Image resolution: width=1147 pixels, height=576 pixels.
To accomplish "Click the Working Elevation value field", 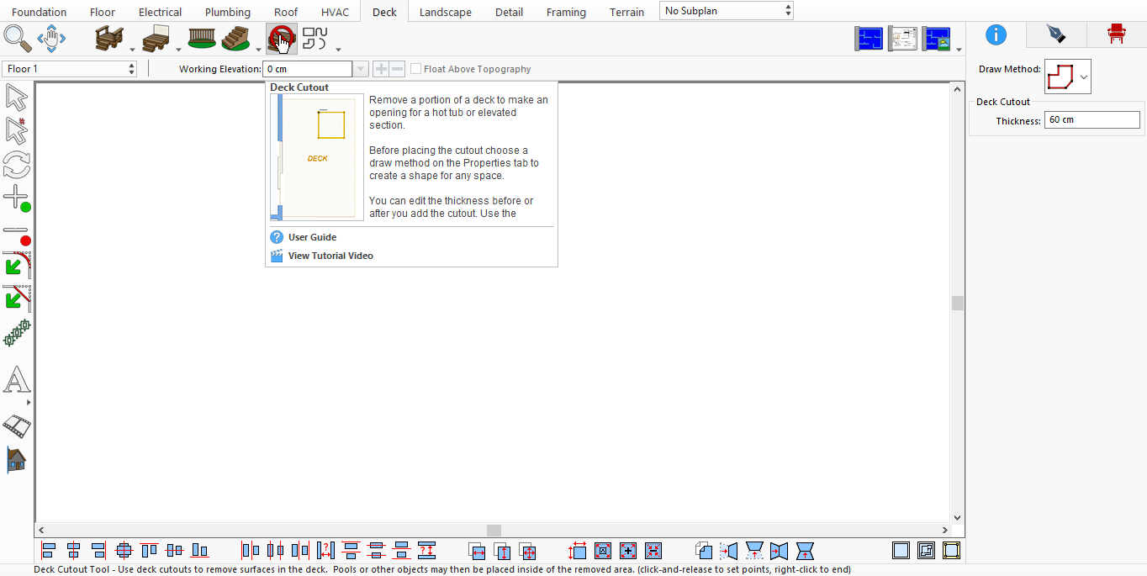I will (308, 69).
